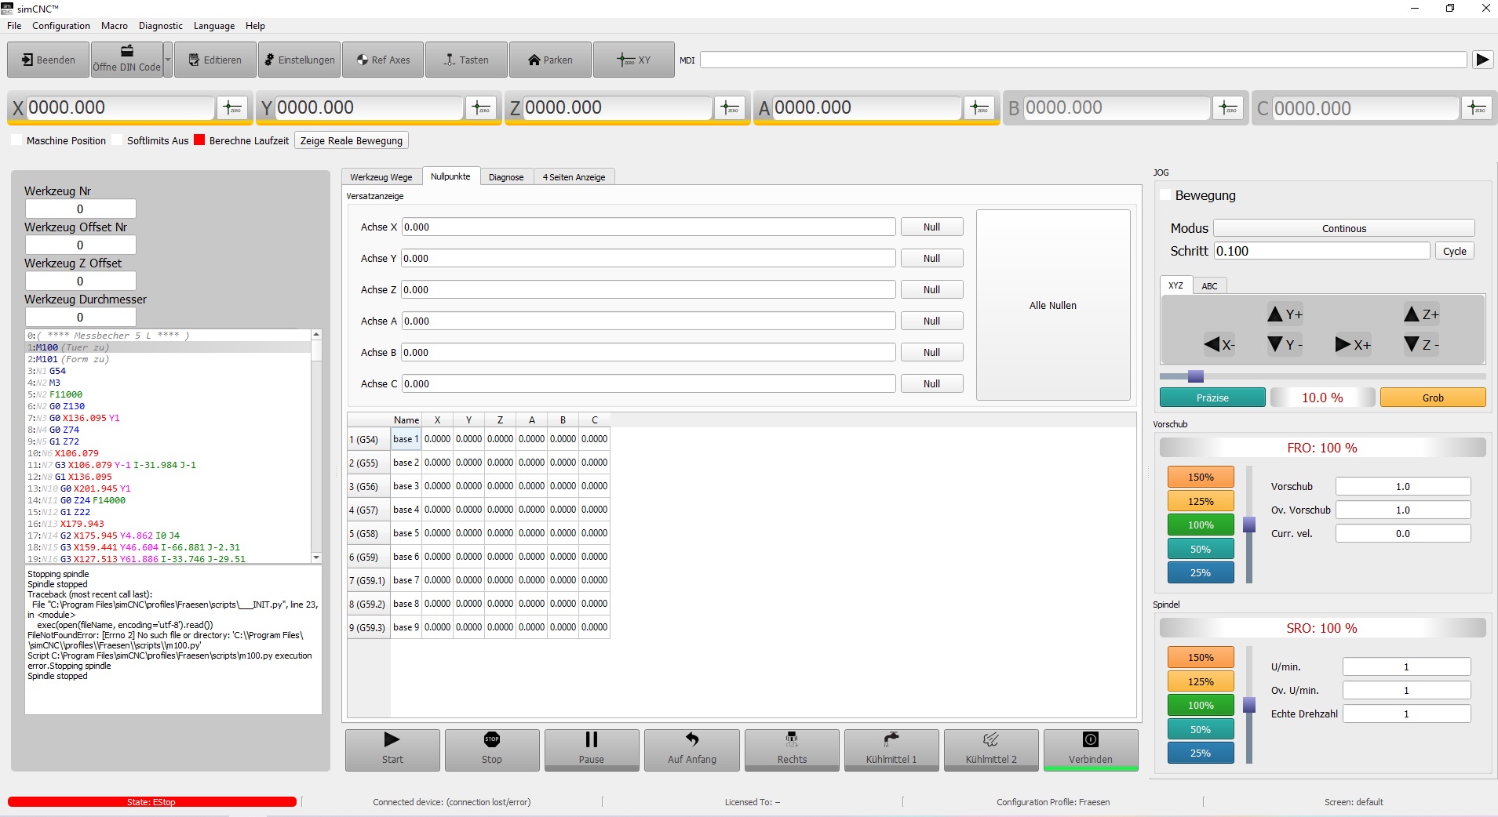This screenshot has width=1498, height=817.
Task: Zero the X axis position
Action: (x=232, y=108)
